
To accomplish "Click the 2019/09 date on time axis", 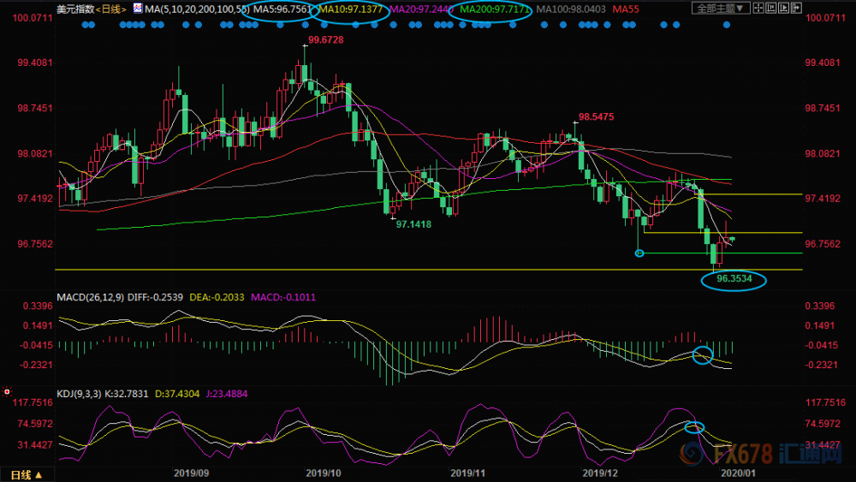I will [191, 473].
